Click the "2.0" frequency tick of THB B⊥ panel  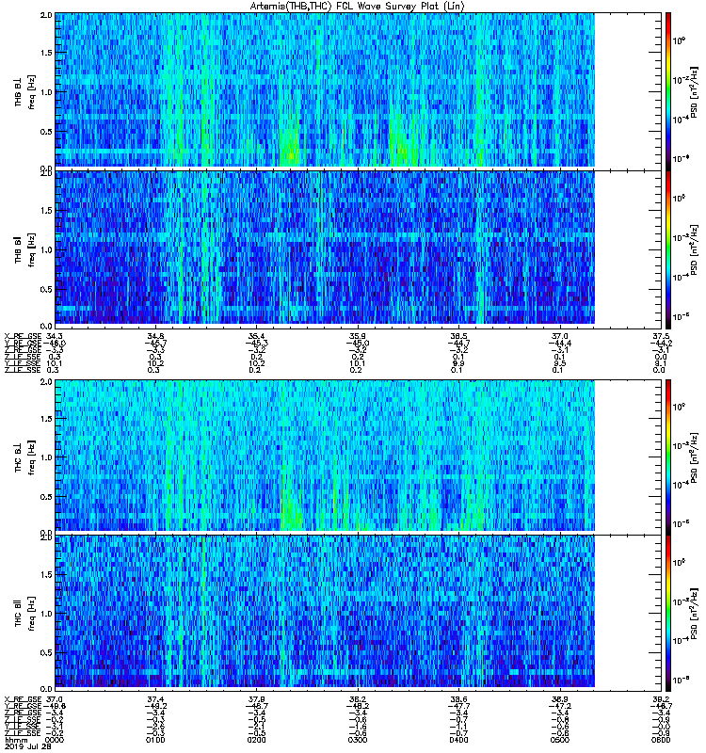tap(46, 15)
